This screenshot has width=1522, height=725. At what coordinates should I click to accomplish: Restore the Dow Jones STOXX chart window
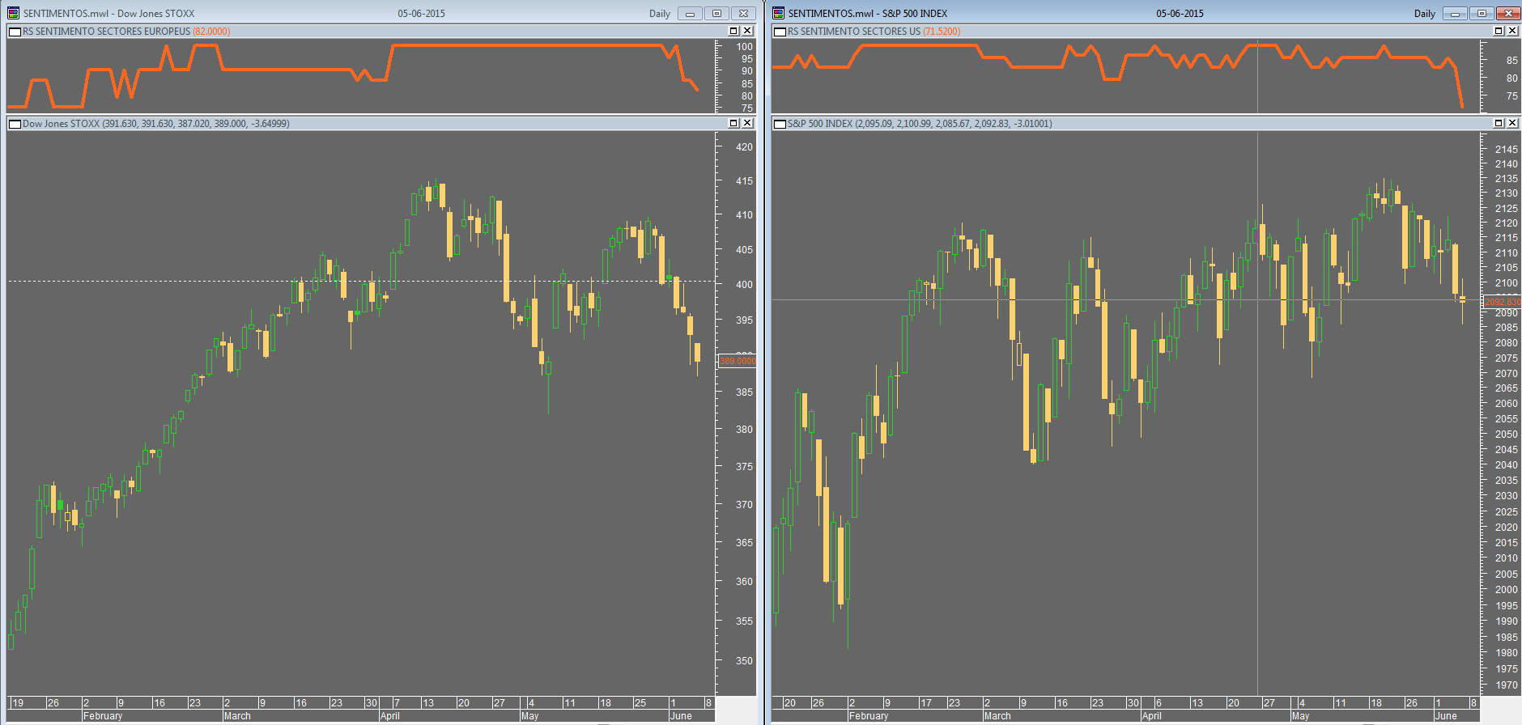tap(716, 13)
